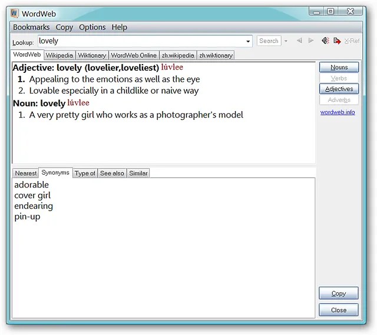
Task: Switch to the Type of tab
Action: click(x=85, y=173)
